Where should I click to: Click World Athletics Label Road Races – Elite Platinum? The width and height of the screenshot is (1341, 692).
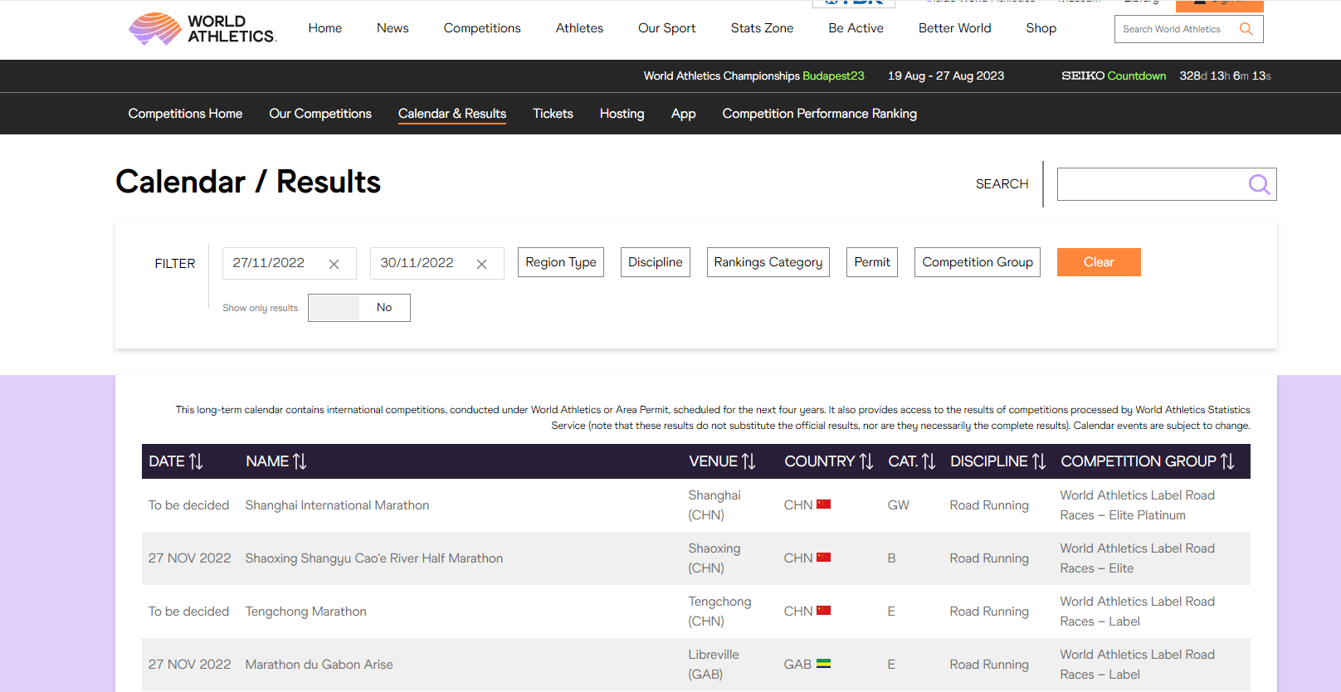coord(1137,505)
